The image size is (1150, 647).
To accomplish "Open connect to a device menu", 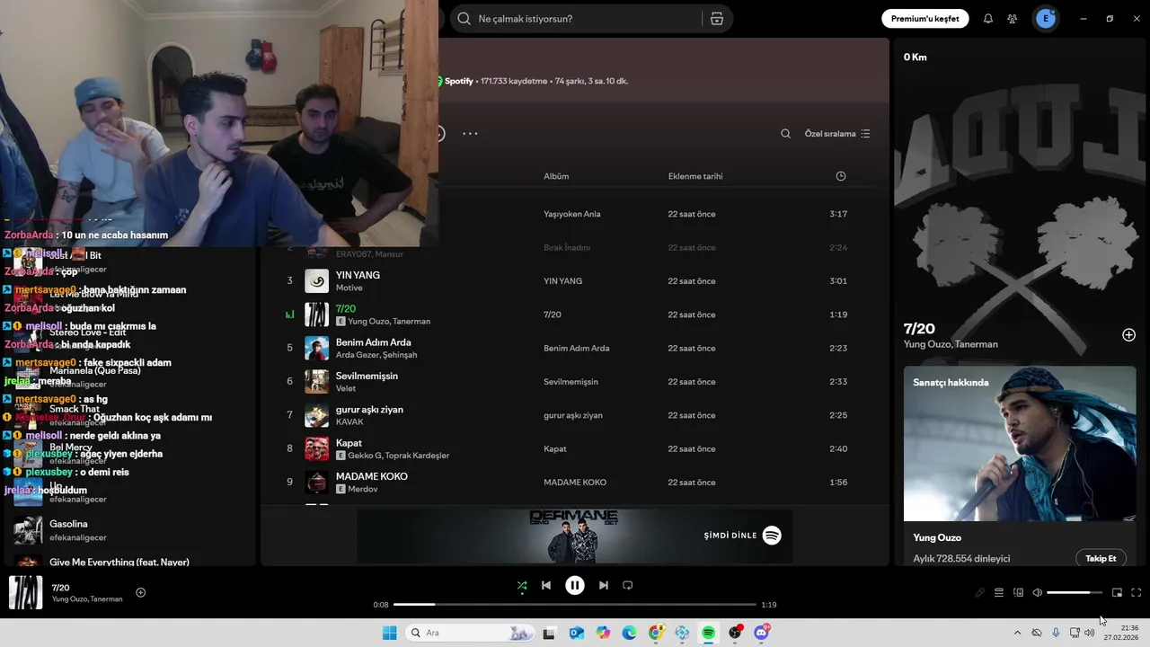I will coord(1019,592).
